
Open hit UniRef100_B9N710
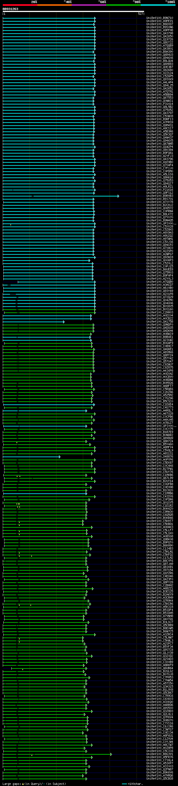point(160,18)
